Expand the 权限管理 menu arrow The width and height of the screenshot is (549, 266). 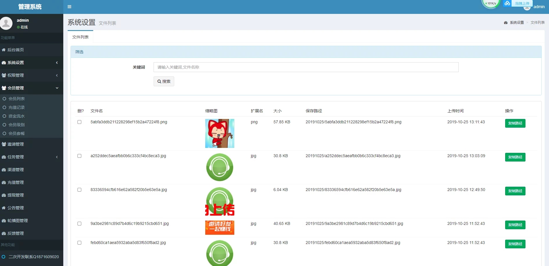57,75
